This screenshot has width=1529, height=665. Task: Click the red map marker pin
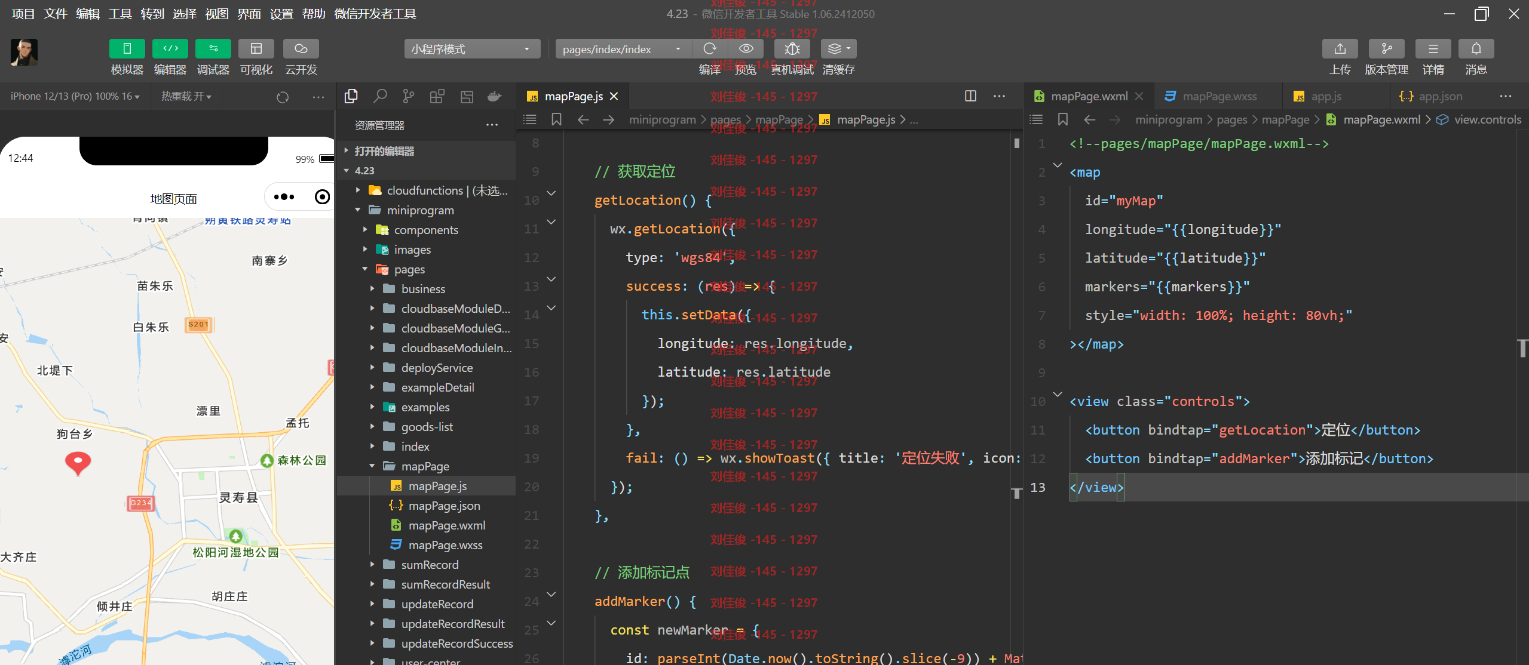pos(78,463)
